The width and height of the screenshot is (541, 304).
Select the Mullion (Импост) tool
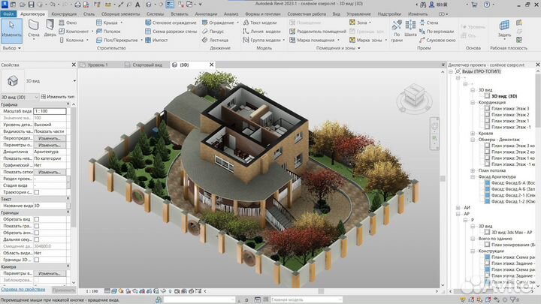point(156,40)
